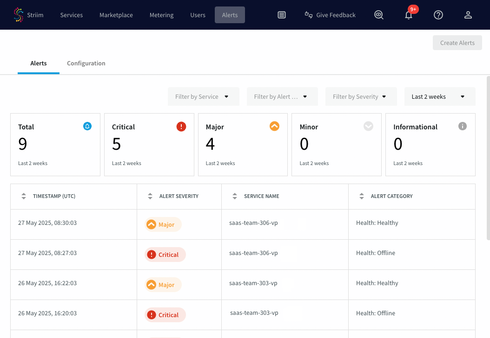
Task: Open the search magnifier icon
Action: tap(379, 15)
